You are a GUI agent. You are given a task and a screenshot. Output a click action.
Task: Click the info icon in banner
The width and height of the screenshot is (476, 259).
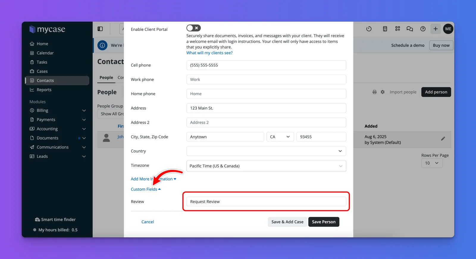pyautogui.click(x=102, y=45)
